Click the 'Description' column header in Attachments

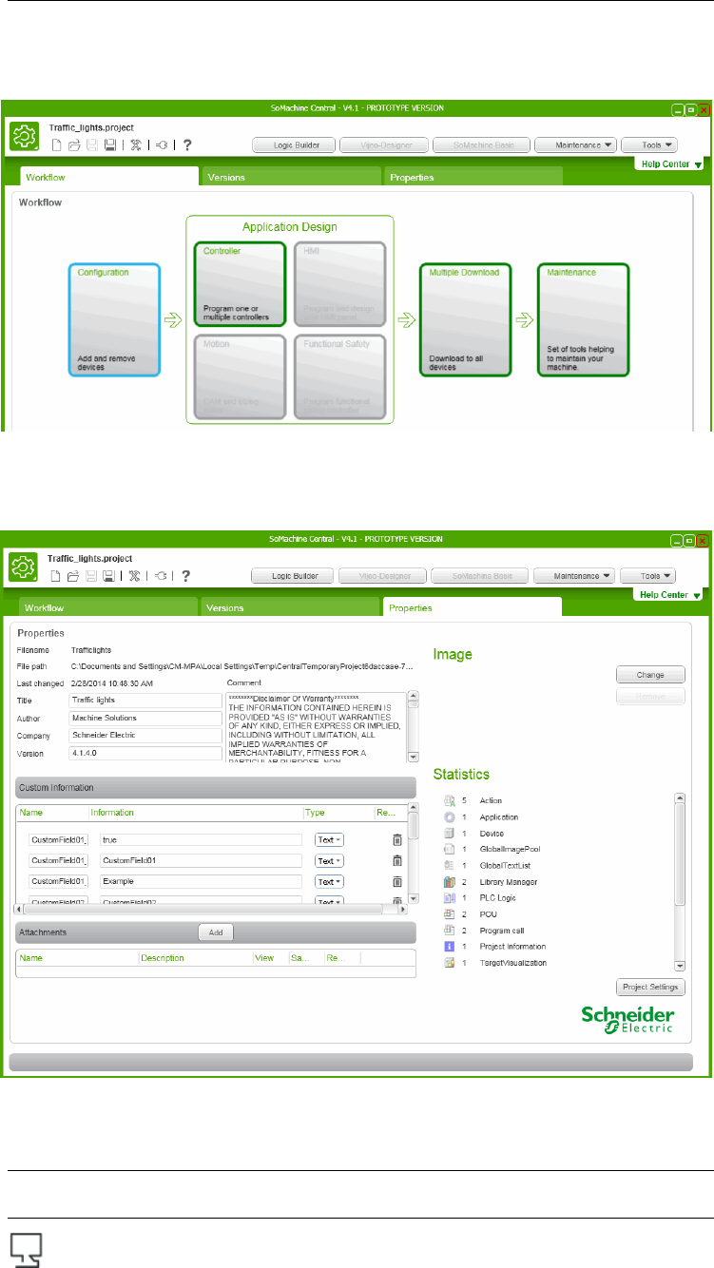click(163, 958)
